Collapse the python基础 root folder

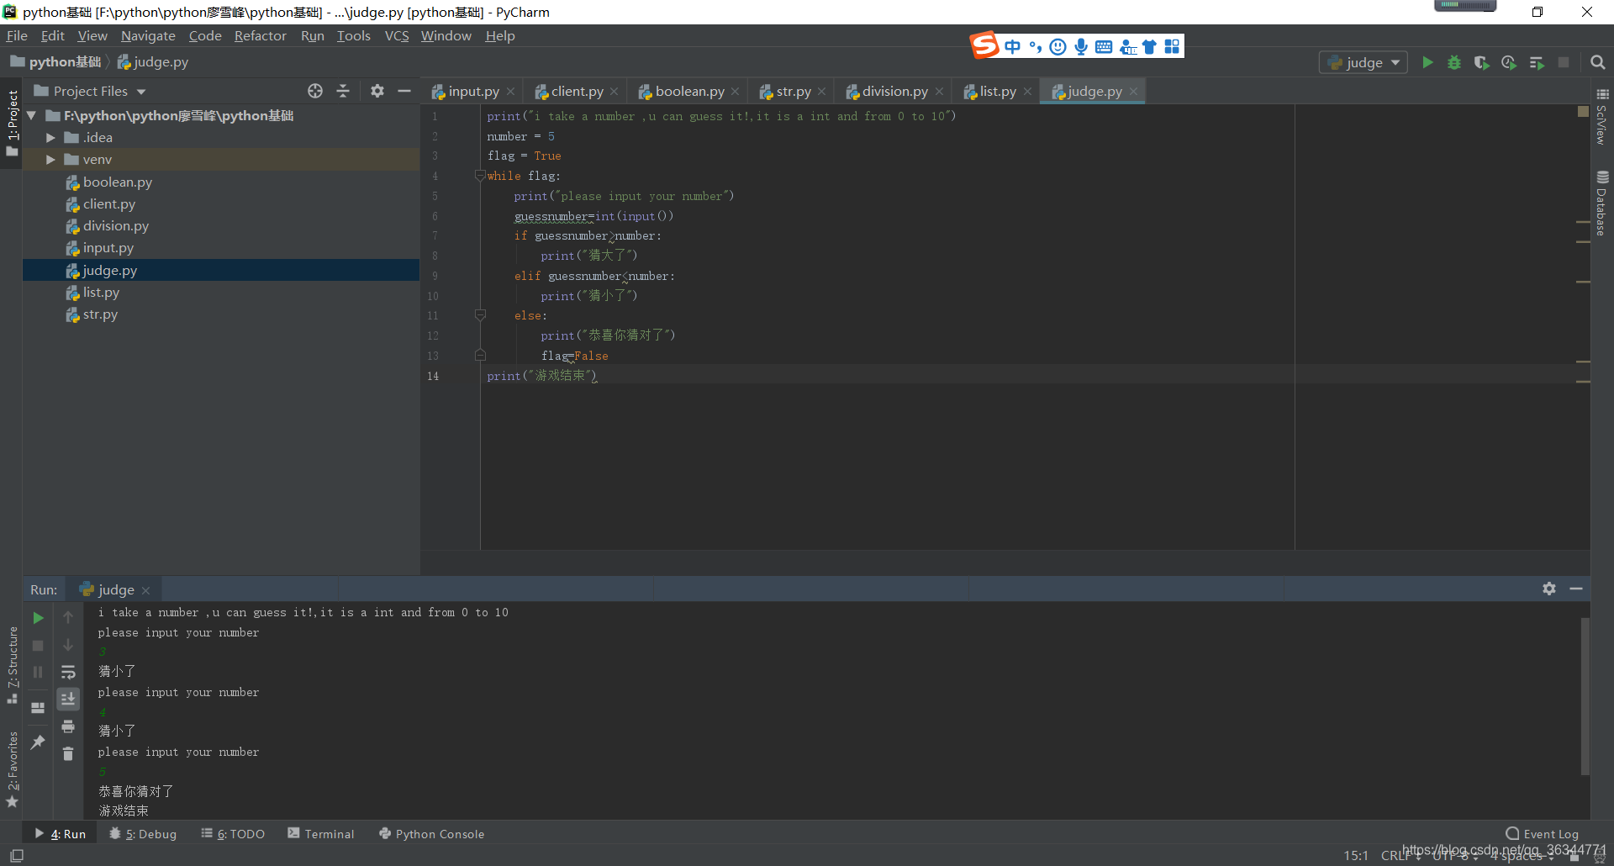31,115
